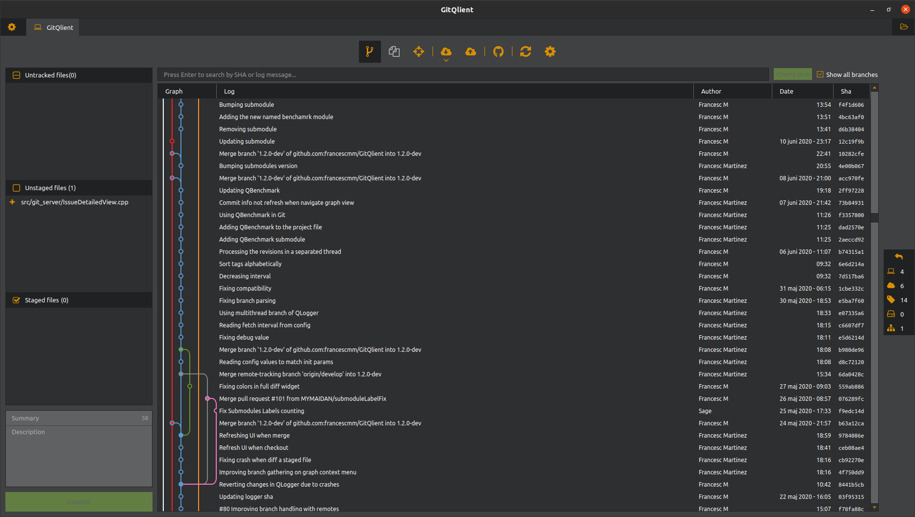Select commit 'Bumping submodule'
The width and height of the screenshot is (915, 517).
247,104
